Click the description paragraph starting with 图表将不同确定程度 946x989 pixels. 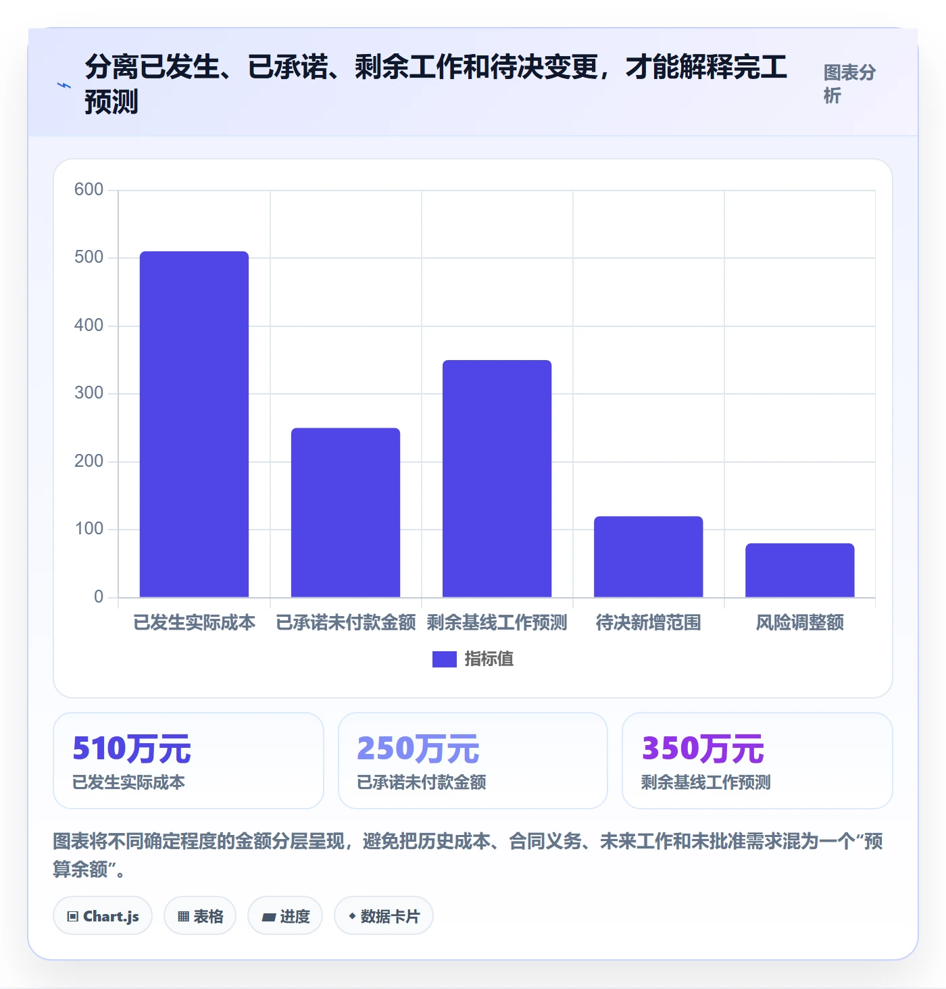[468, 855]
